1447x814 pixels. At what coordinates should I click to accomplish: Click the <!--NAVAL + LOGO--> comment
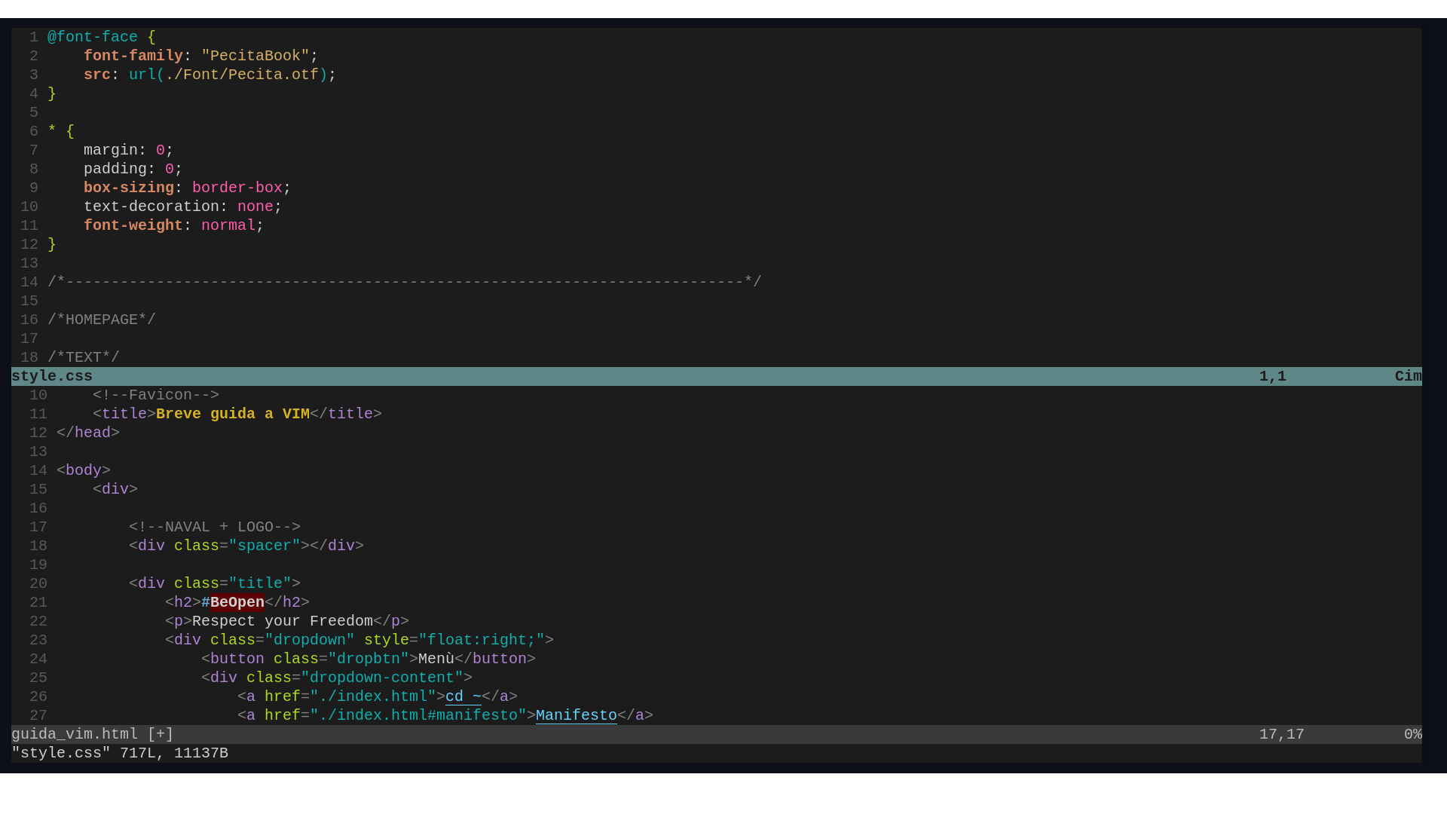[214, 527]
